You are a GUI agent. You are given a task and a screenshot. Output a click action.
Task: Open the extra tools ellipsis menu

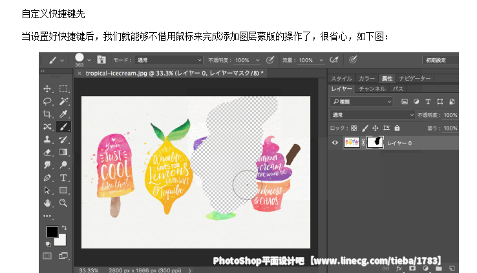pos(47,216)
